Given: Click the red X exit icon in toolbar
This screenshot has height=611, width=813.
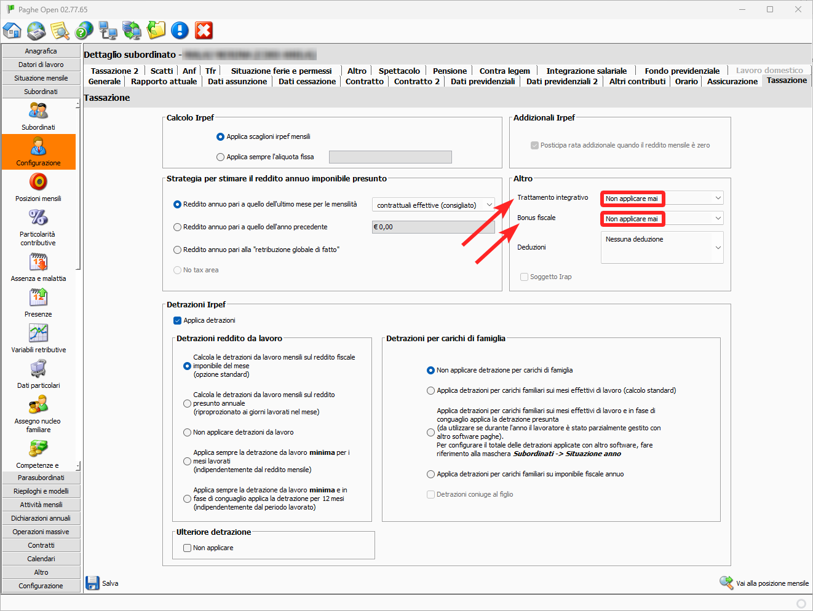Looking at the screenshot, I should coord(204,30).
